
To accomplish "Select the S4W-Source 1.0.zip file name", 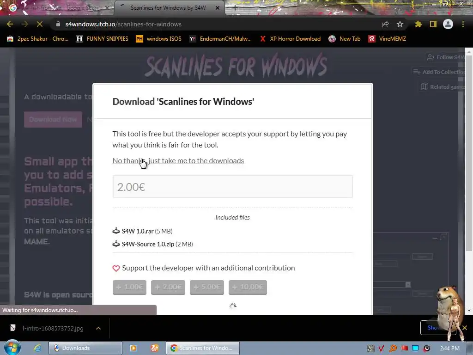I will click(148, 244).
